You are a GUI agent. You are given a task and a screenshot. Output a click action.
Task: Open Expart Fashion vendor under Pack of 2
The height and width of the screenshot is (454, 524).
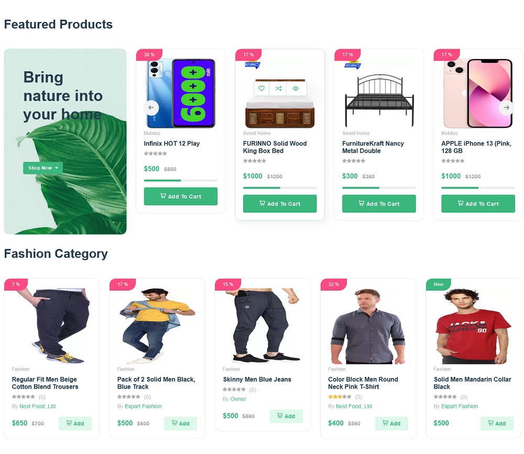143,406
